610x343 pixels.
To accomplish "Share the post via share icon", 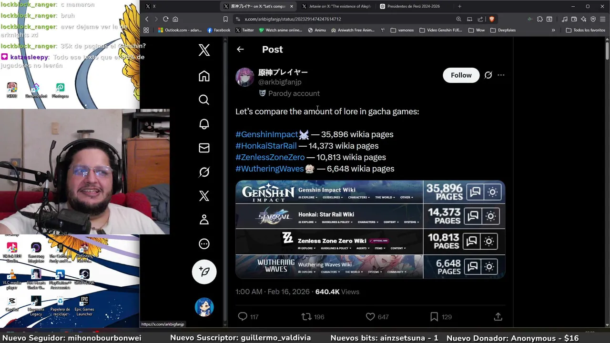I will tap(498, 316).
